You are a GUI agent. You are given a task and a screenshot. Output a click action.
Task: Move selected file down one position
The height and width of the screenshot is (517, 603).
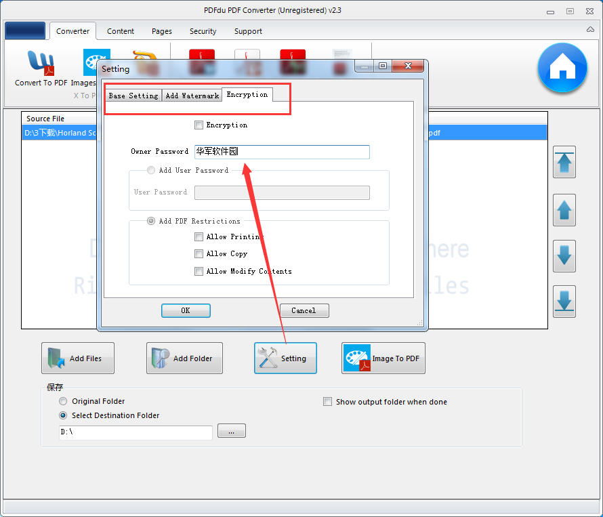[x=564, y=256]
